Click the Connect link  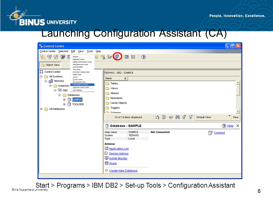tap(219, 133)
